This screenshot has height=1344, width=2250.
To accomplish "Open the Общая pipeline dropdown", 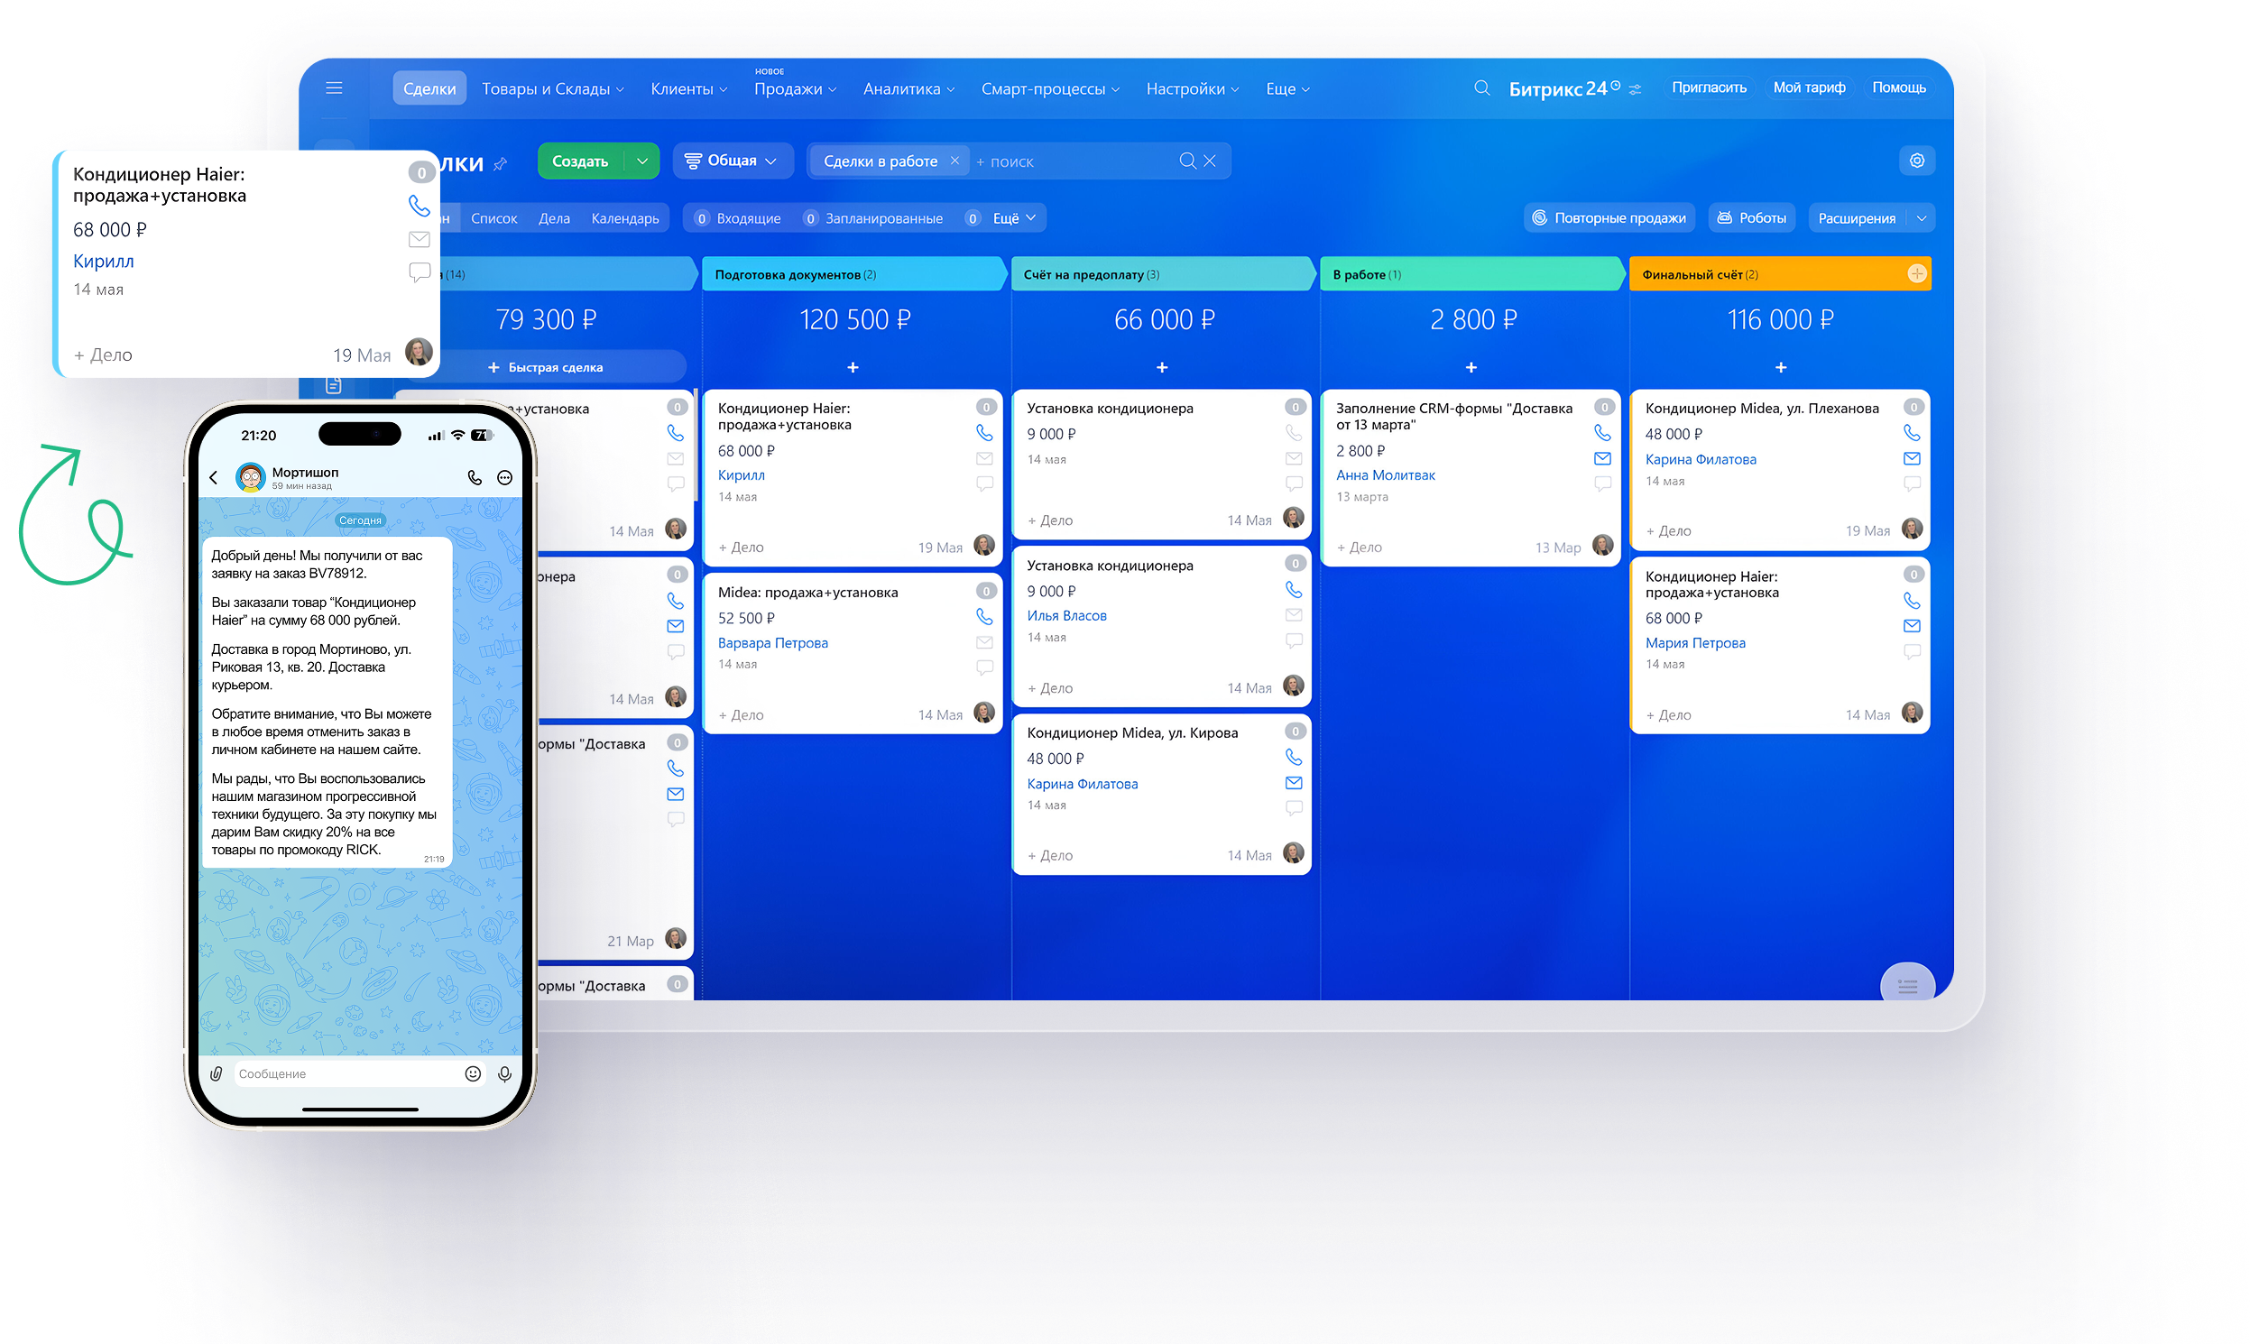I will 733,161.
